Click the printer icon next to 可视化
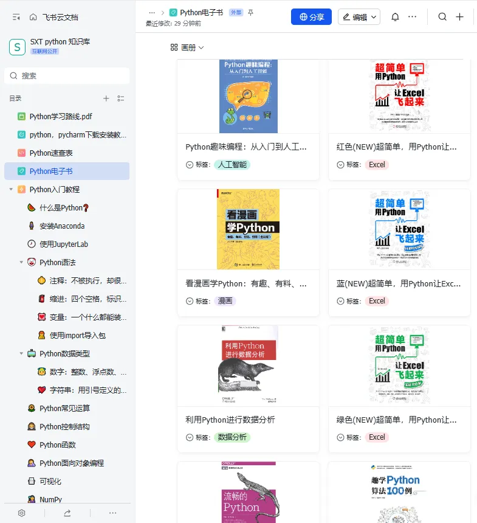 point(32,481)
